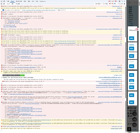This screenshot has width=140, height=133.
Task: Open the manifest.webmanifest URL in Manifest fetch row
Action: (x=25, y=67)
